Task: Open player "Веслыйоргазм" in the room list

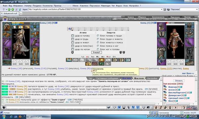Action: point(177,93)
